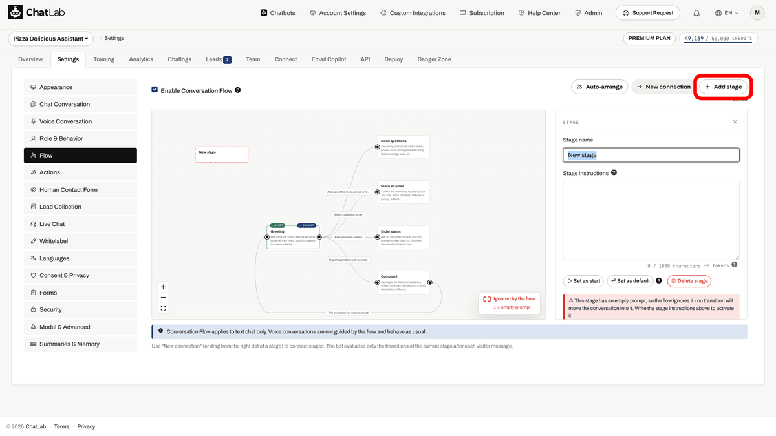
Task: Click the Stage instructions help icon
Action: click(x=614, y=172)
